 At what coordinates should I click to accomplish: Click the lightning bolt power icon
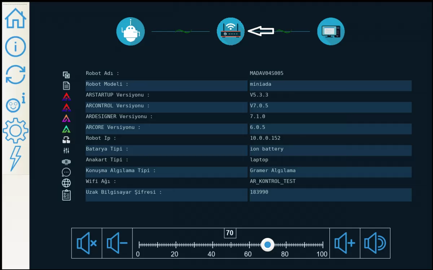(16, 158)
